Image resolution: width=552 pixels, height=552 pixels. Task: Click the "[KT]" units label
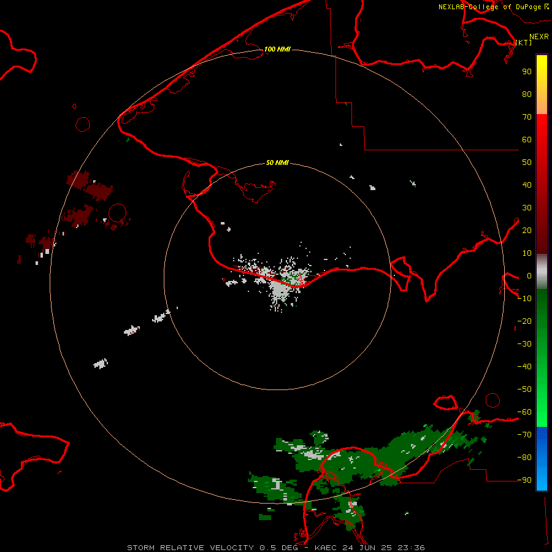524,42
